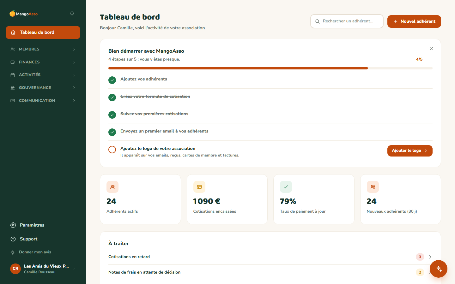Open the Support page
This screenshot has height=284, width=455.
pos(43,239)
